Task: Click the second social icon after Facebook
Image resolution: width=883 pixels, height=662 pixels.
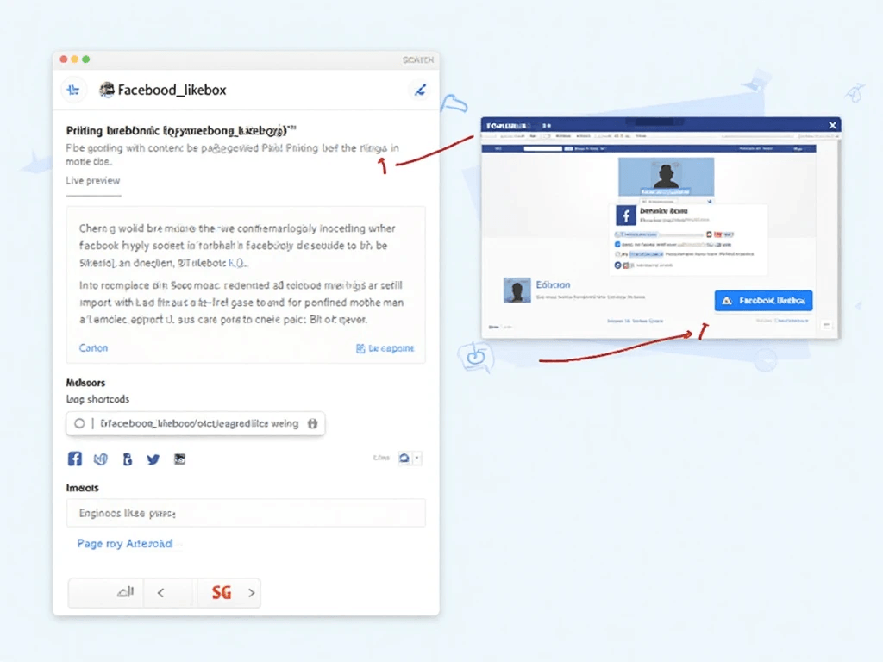Action: [x=101, y=459]
